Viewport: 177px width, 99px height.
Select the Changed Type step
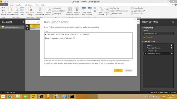pyautogui.click(x=152, y=51)
